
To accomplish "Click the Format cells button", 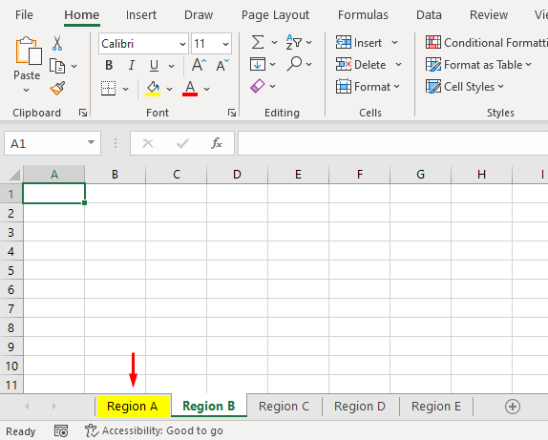I will pyautogui.click(x=368, y=87).
